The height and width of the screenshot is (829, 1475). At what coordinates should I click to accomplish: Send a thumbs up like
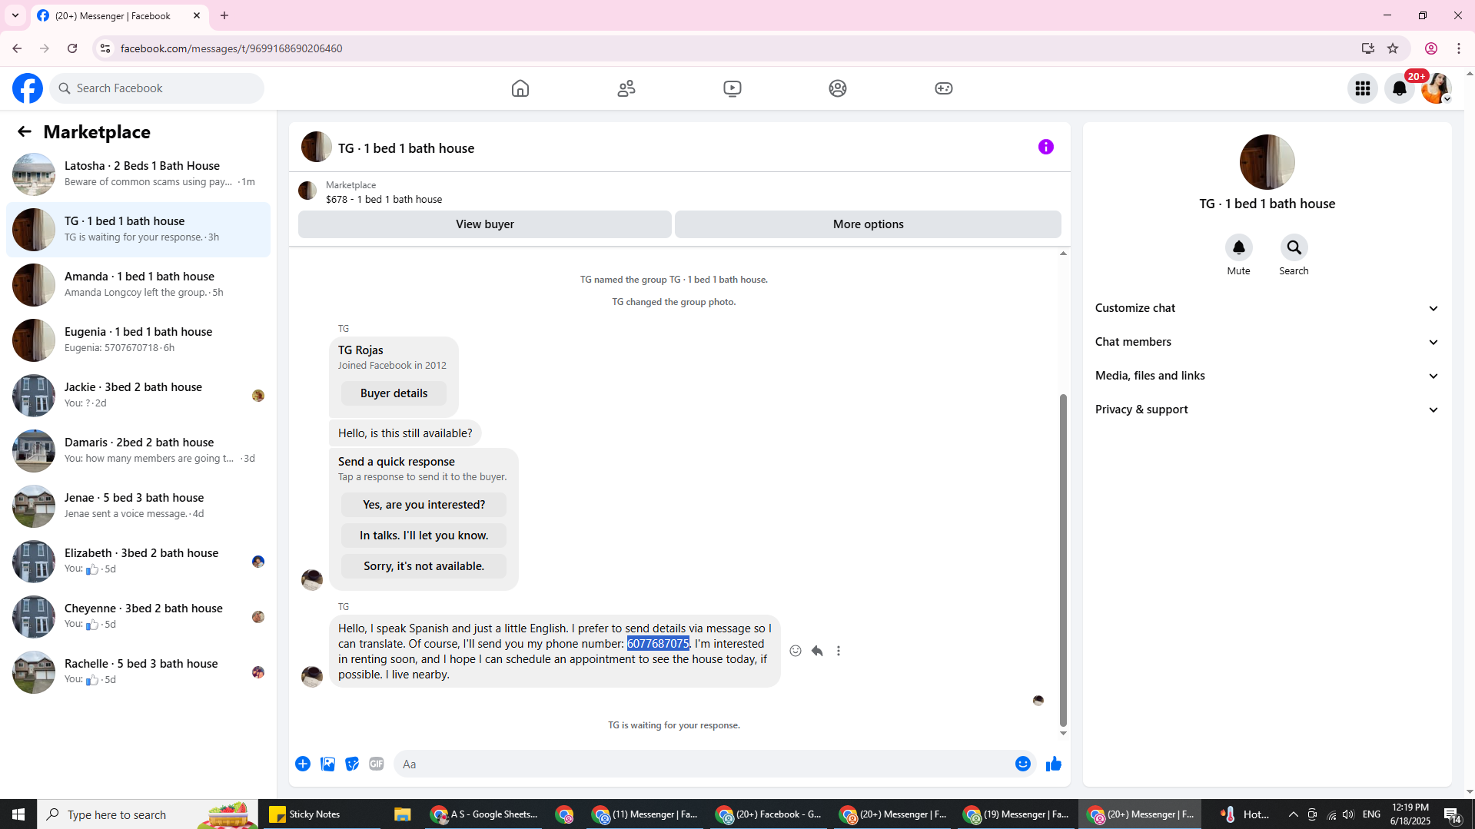point(1054,764)
